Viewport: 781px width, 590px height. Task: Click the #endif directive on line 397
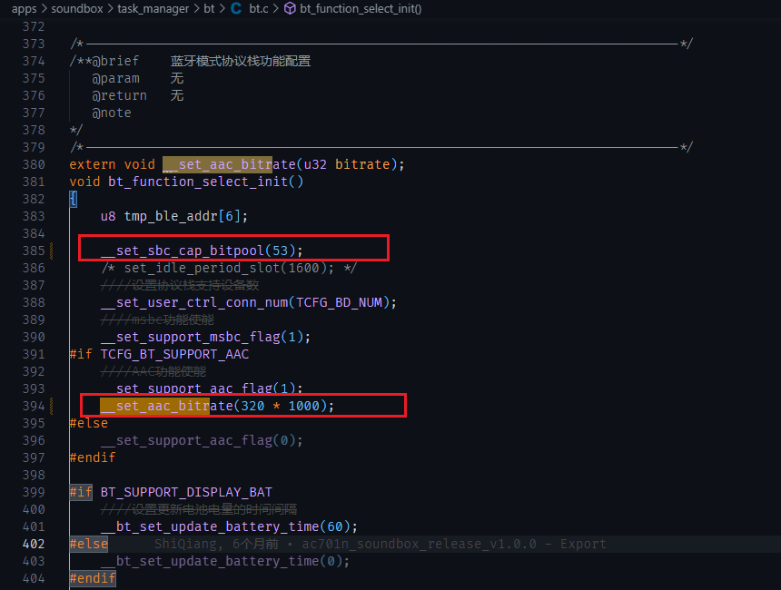pos(93,457)
